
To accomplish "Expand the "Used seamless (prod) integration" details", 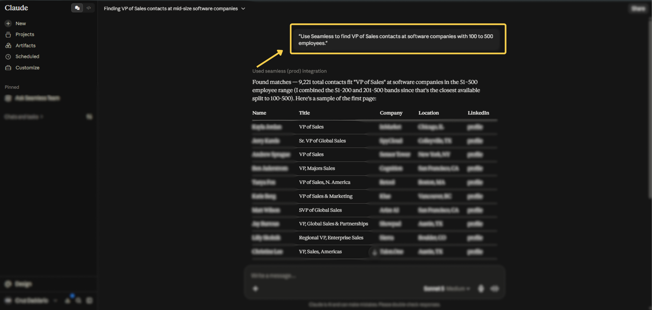I will (289, 71).
